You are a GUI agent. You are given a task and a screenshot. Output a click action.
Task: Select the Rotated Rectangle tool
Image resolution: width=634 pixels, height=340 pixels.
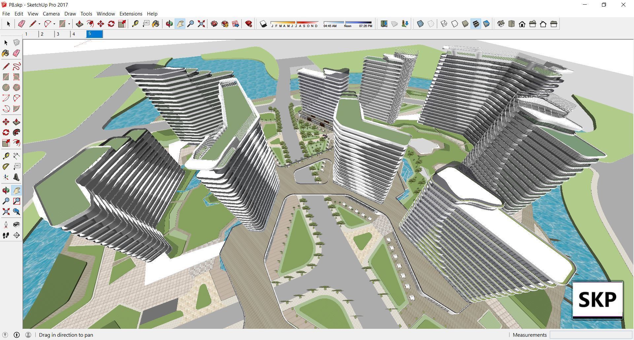(17, 77)
